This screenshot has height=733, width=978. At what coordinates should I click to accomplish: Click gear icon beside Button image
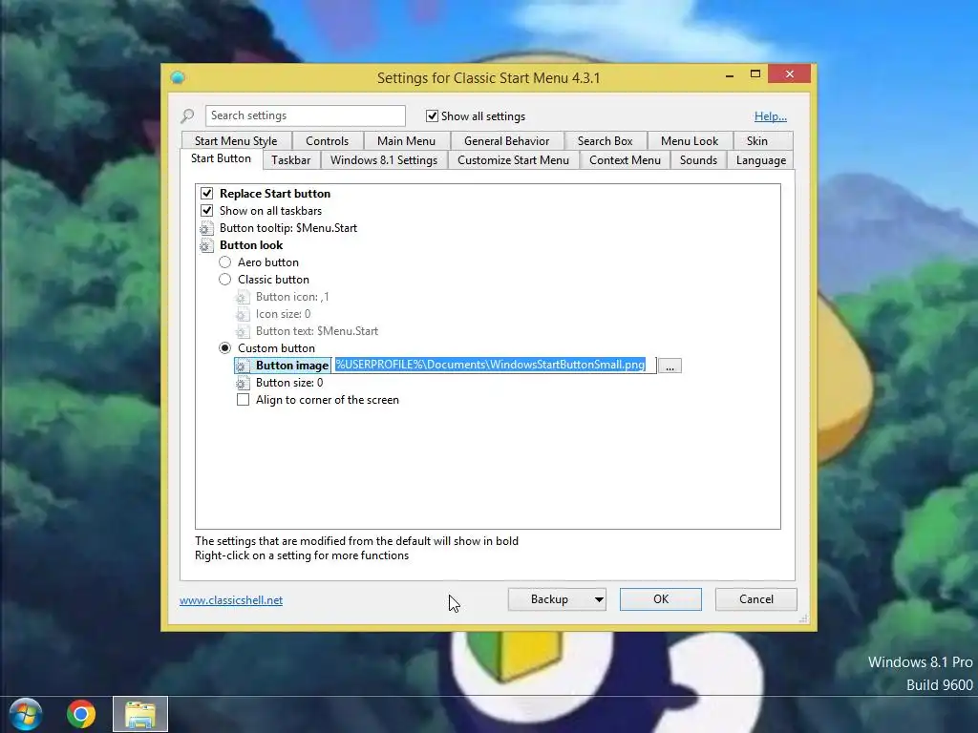(243, 366)
